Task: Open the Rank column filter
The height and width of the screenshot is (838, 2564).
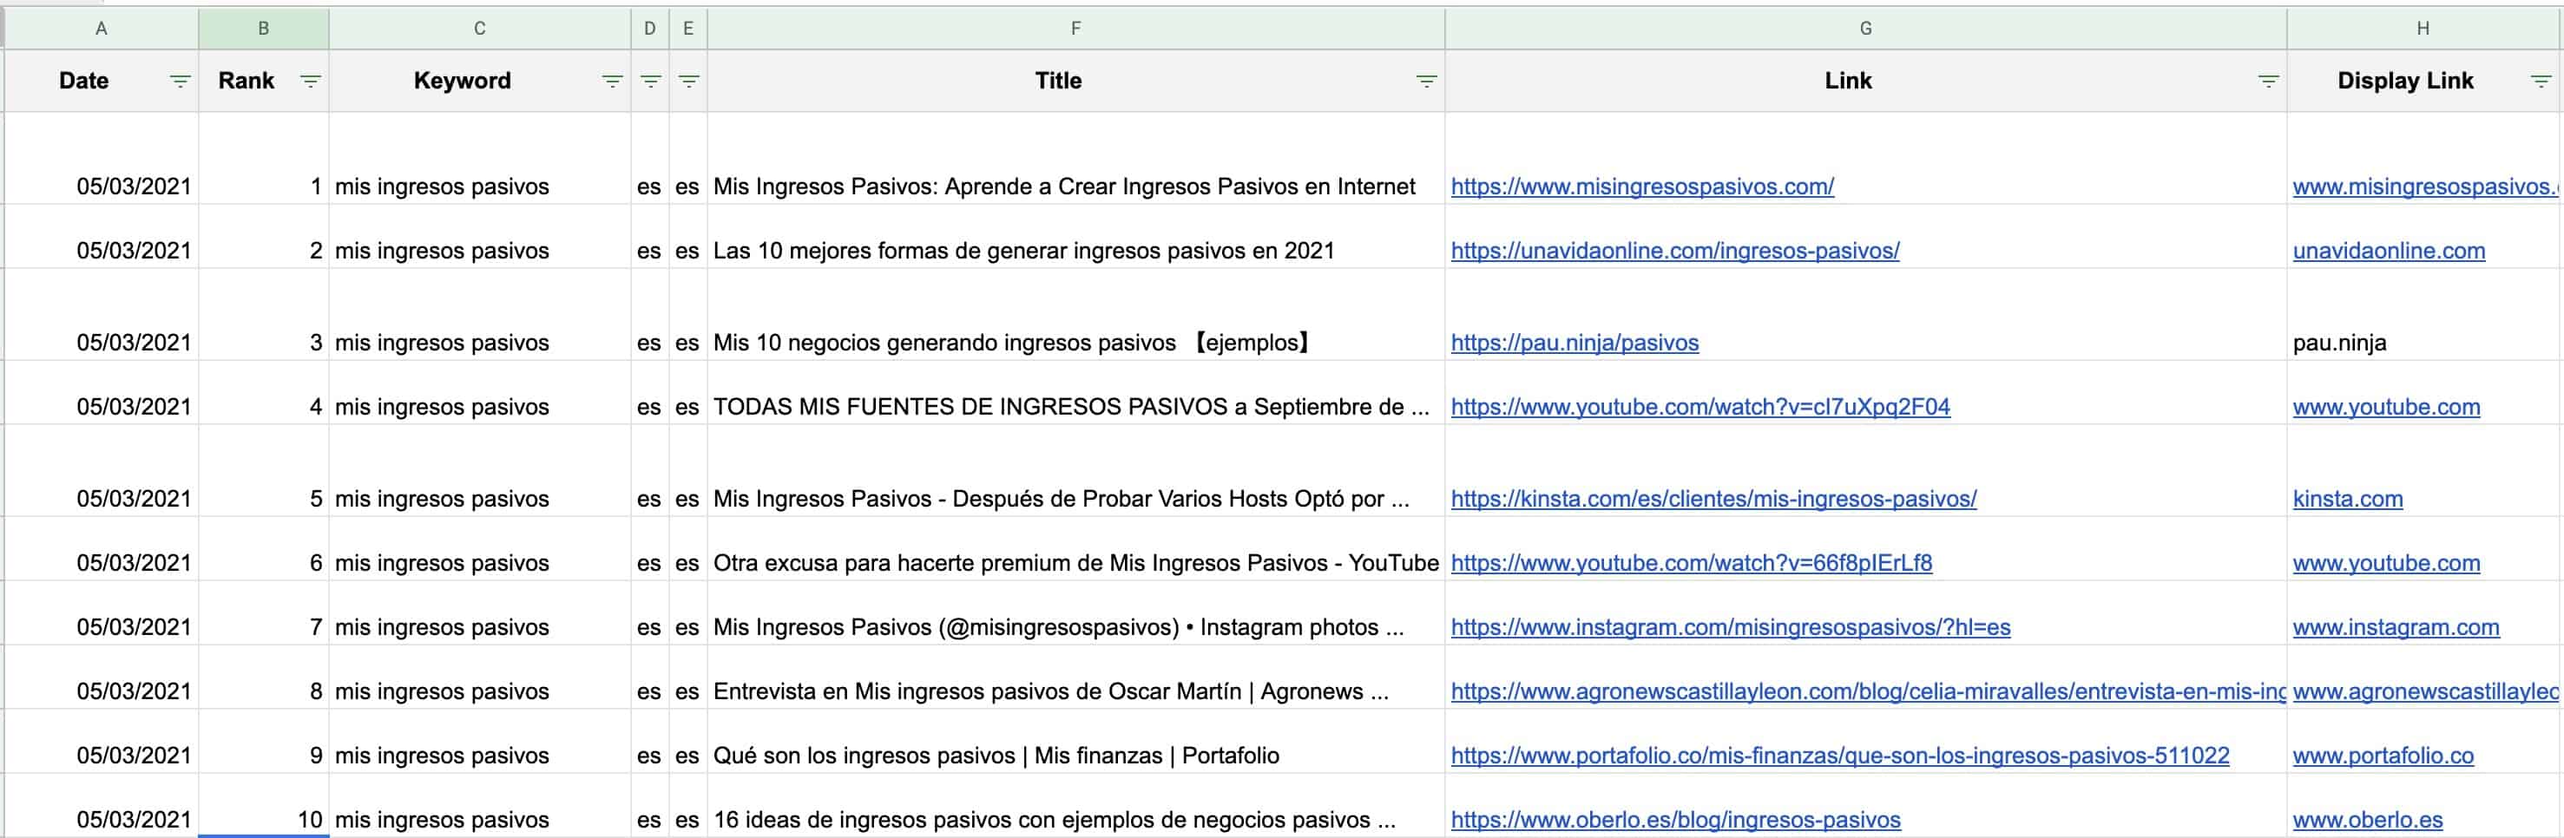Action: [311, 82]
